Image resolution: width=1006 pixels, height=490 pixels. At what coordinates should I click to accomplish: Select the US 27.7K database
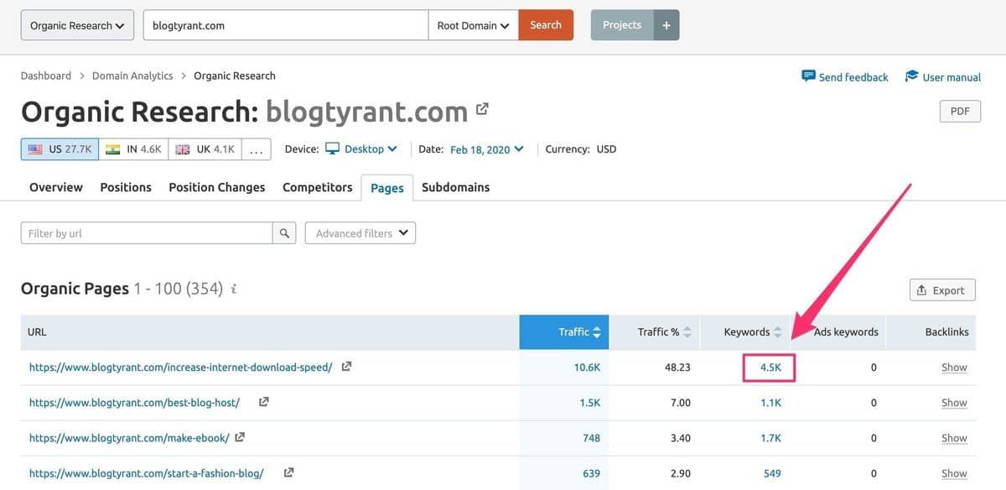click(x=60, y=149)
